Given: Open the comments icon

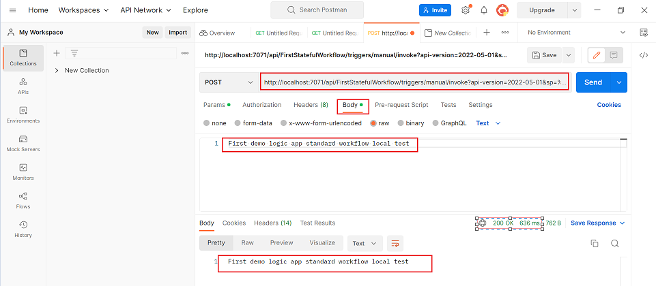Looking at the screenshot, I should (x=614, y=55).
